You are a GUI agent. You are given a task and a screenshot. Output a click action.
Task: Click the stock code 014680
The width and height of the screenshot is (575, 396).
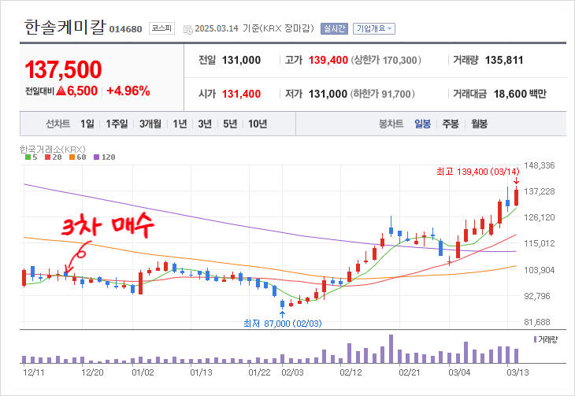(x=125, y=29)
